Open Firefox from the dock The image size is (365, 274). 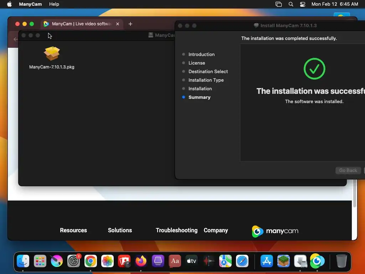click(141, 261)
